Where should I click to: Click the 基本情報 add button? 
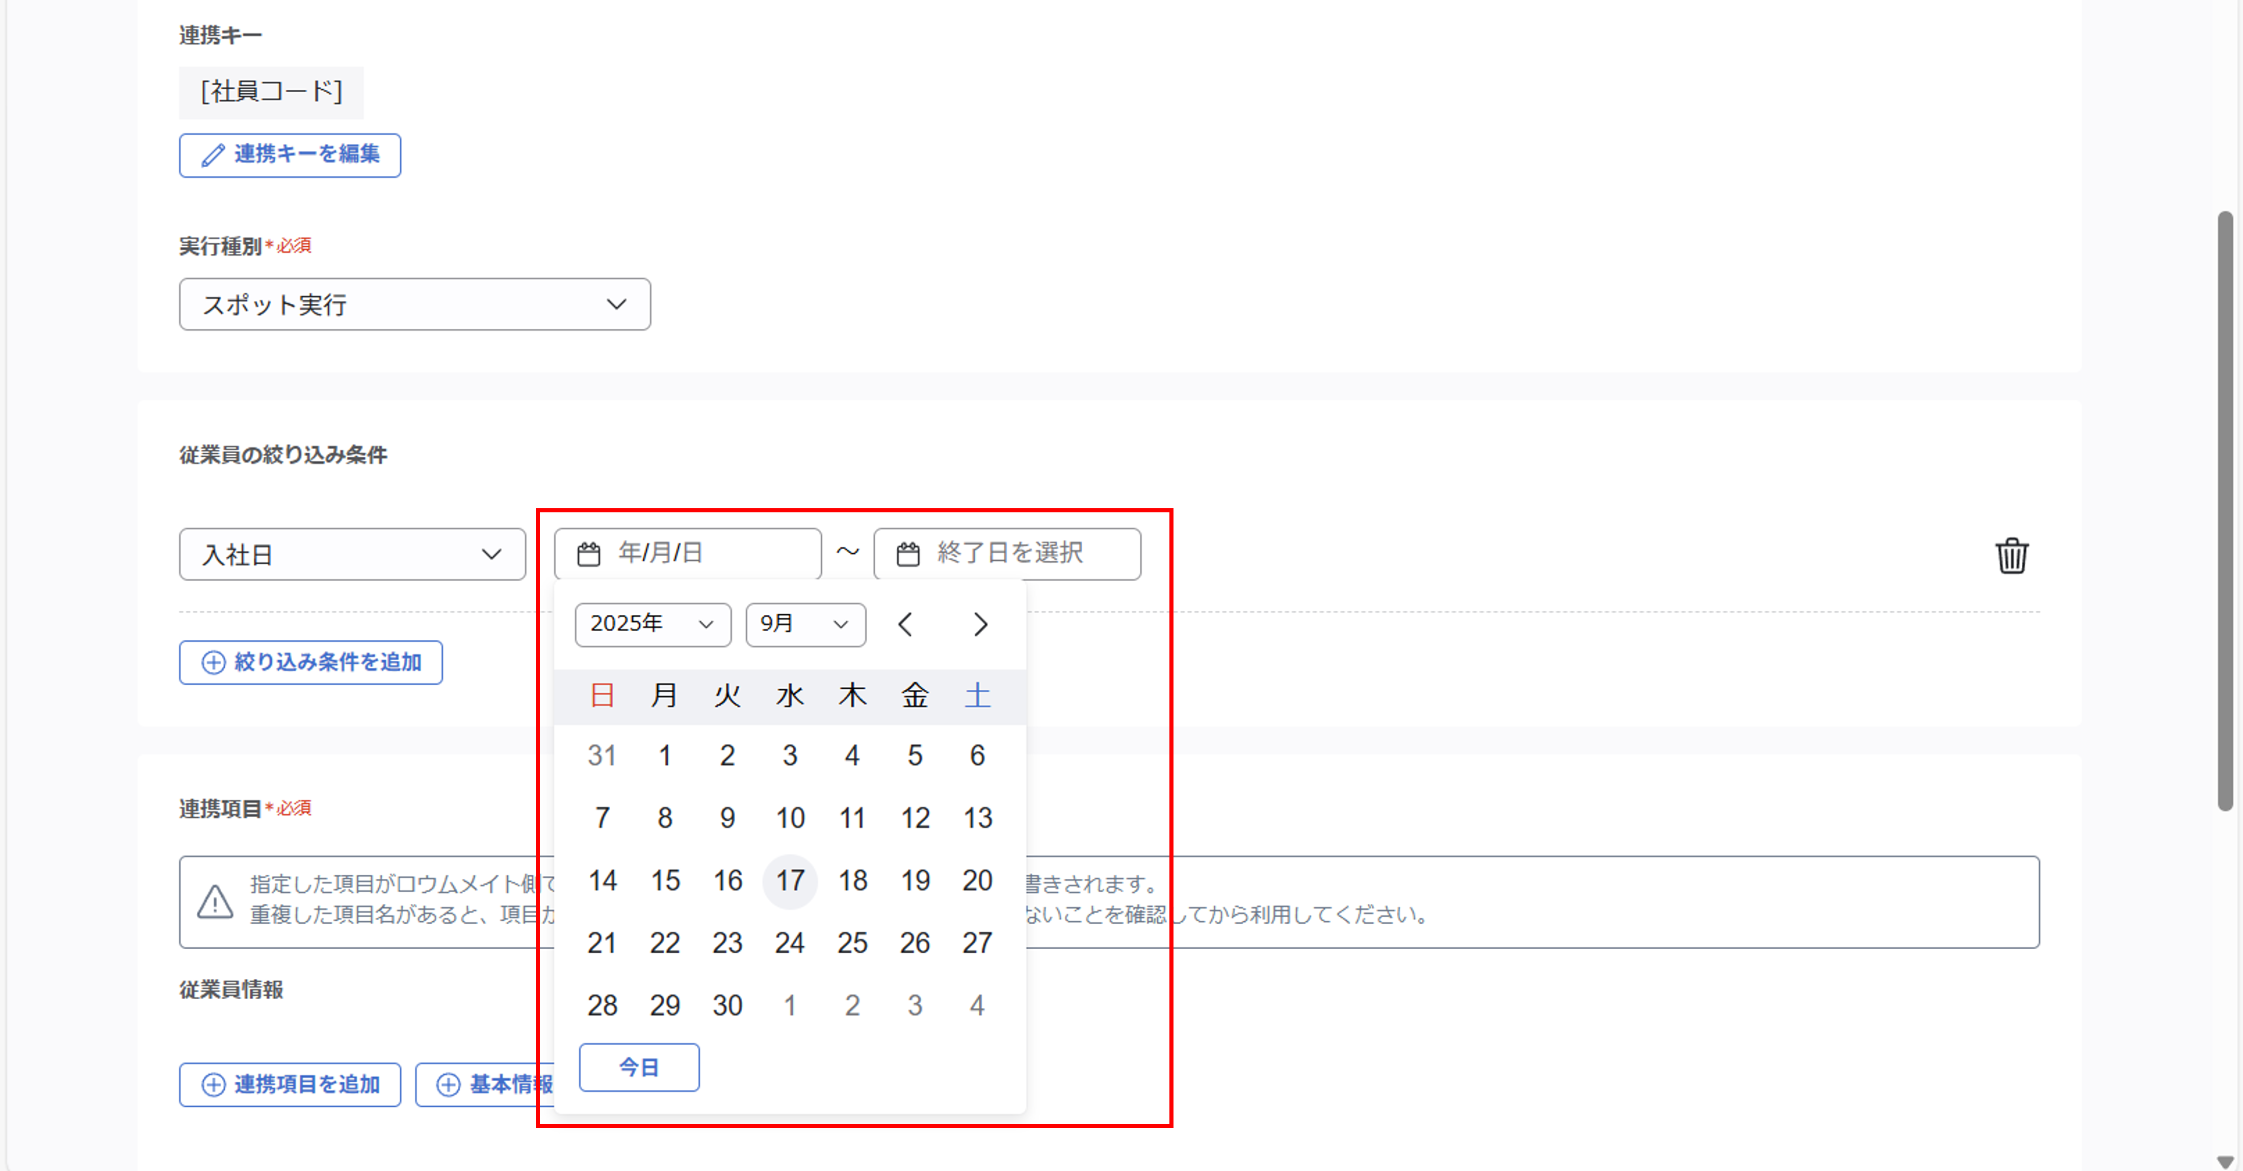(488, 1084)
